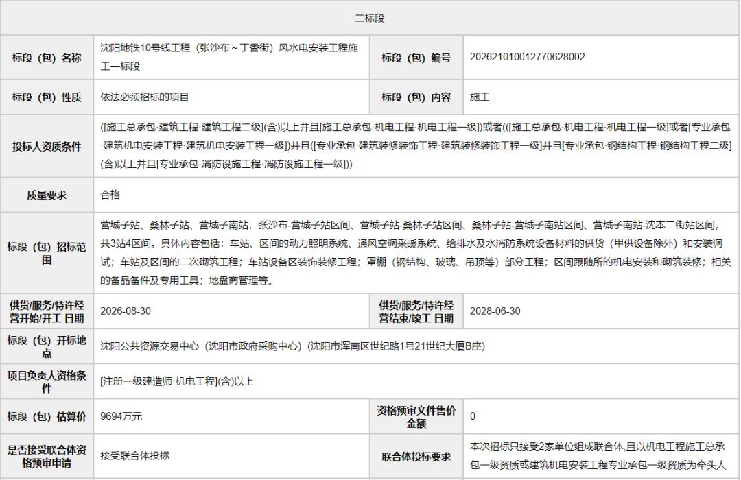
Task: Click the 合格 value
Action: (x=110, y=195)
